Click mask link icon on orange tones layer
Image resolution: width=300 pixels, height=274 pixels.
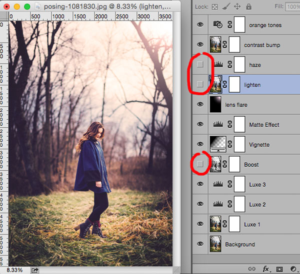tap(230, 24)
